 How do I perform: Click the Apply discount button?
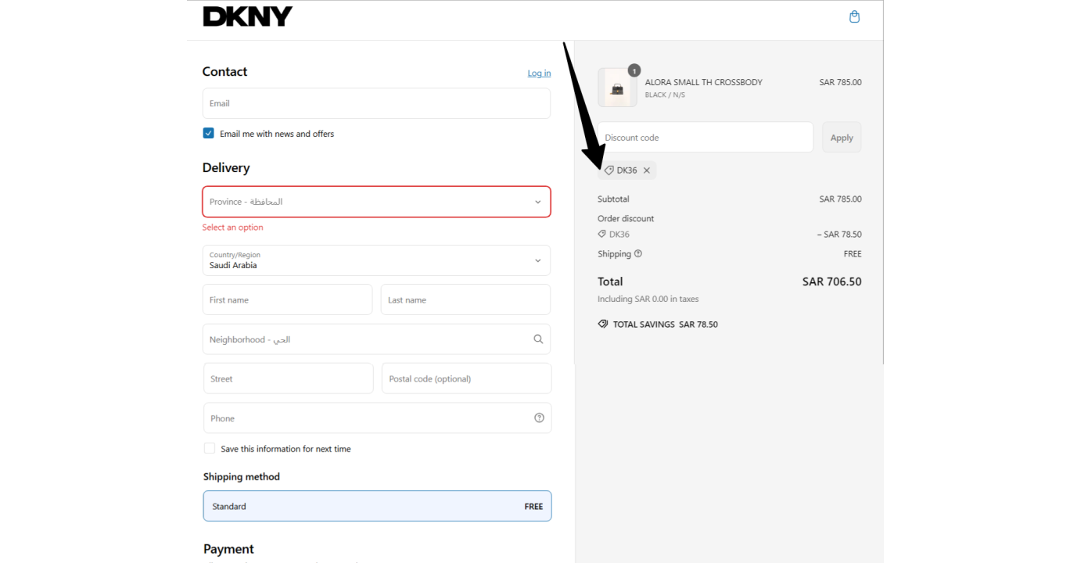(842, 138)
